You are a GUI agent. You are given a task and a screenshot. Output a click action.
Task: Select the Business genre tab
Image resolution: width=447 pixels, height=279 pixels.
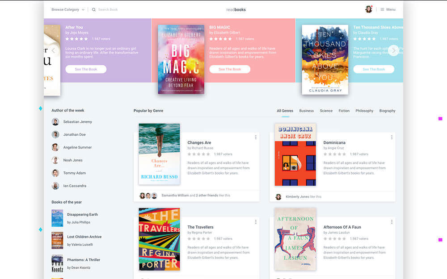click(307, 111)
